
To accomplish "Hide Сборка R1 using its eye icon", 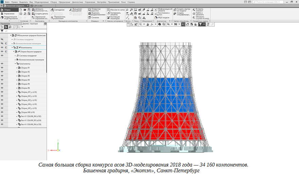I will click(x=2, y=68).
